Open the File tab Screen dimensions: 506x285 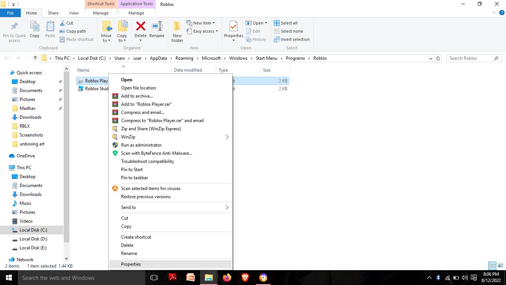click(10, 13)
